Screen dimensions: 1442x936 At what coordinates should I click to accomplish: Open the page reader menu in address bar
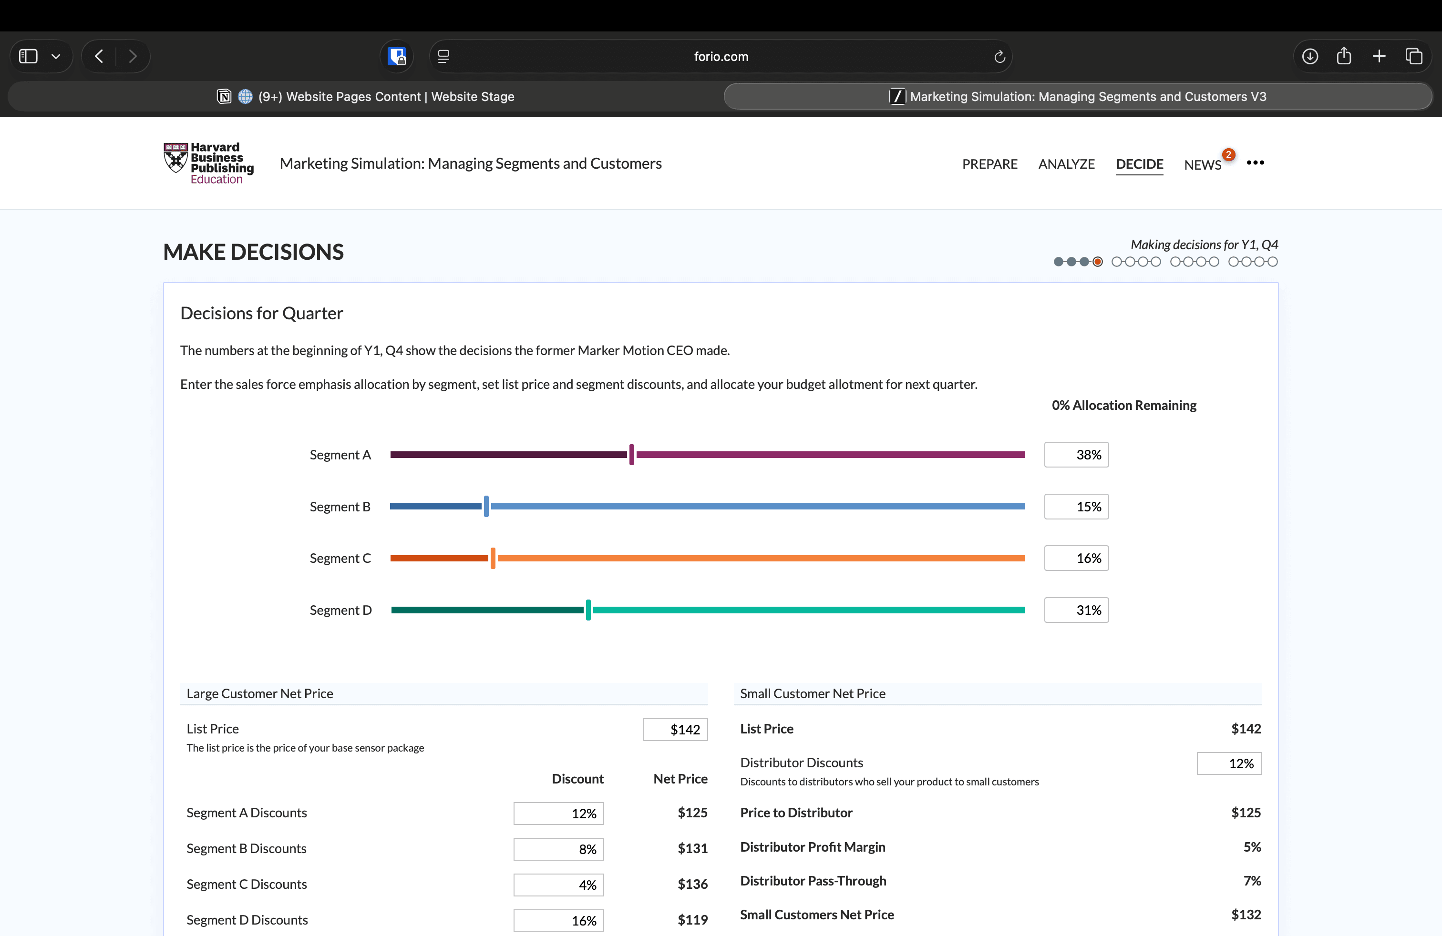pyautogui.click(x=443, y=56)
